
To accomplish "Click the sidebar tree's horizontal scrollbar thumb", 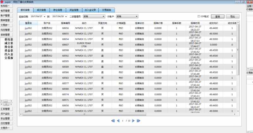I will click(x=5, y=101).
